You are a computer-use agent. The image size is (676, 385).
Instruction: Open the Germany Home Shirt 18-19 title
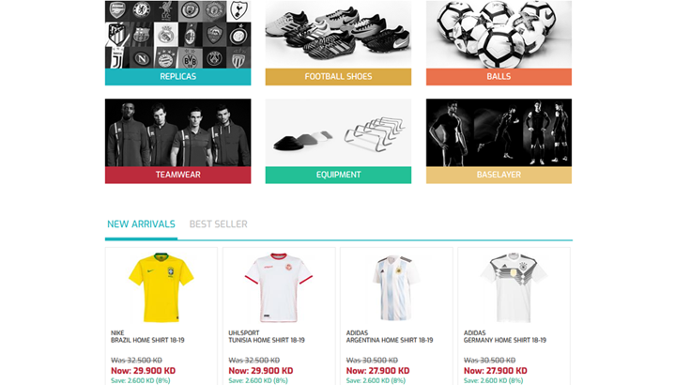point(505,340)
